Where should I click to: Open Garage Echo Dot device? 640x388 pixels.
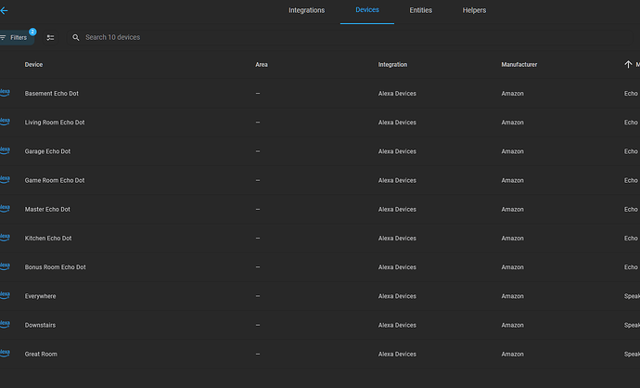(47, 151)
